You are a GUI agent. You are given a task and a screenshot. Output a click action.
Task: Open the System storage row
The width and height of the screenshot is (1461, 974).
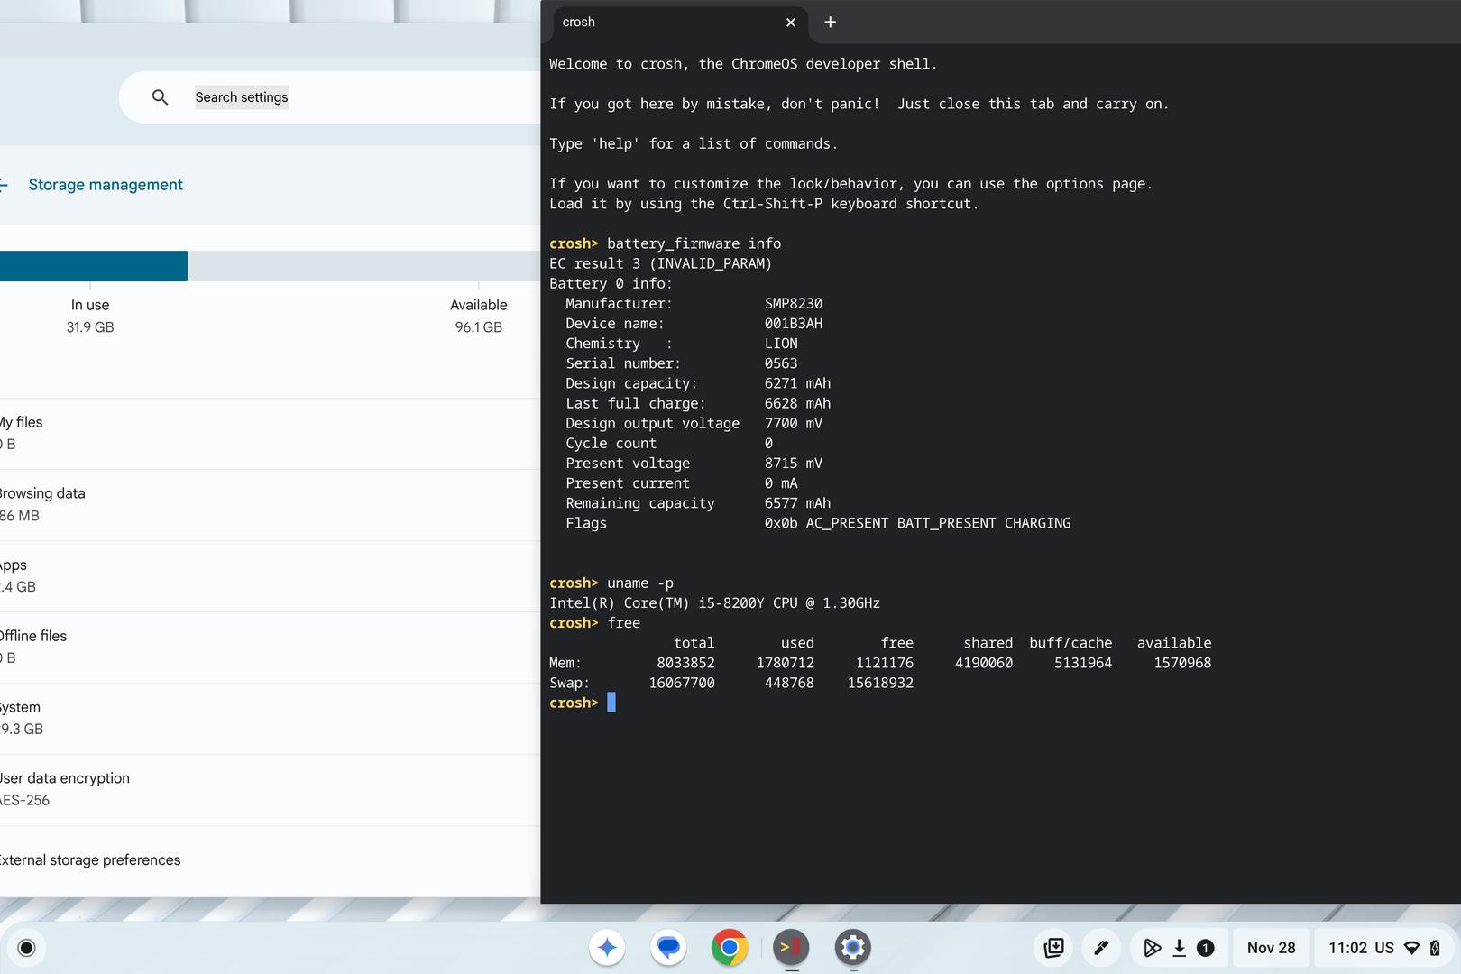tap(270, 719)
